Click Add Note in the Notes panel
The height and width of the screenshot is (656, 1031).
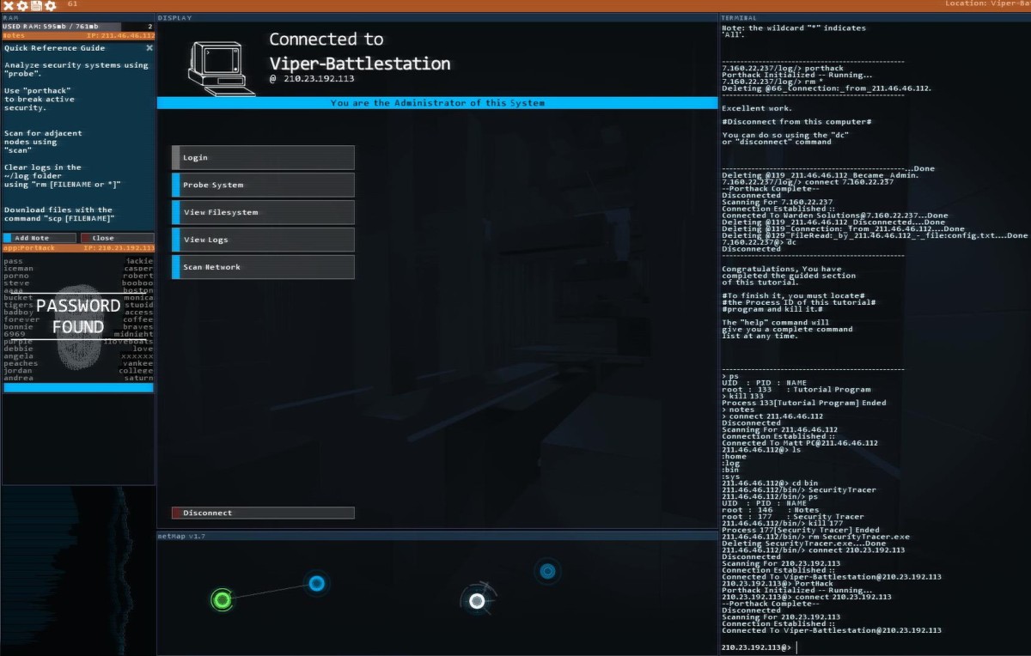pos(40,238)
